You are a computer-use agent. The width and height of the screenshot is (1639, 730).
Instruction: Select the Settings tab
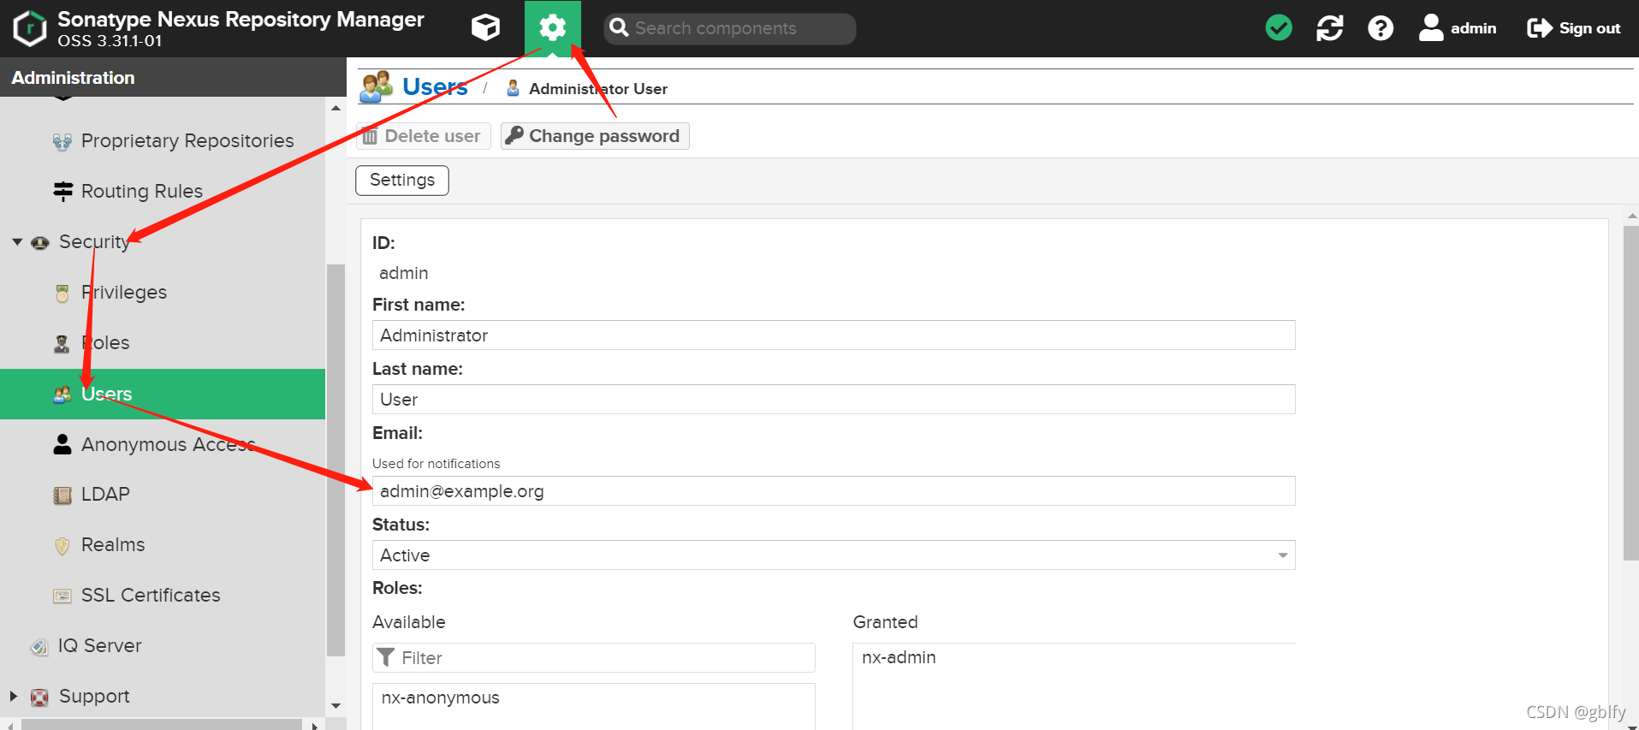point(402,180)
